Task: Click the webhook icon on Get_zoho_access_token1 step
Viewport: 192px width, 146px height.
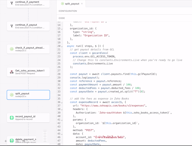Action: coord(12,72)
